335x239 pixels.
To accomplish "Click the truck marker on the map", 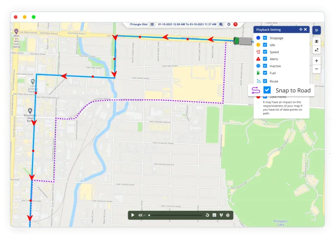I will coord(242,41).
